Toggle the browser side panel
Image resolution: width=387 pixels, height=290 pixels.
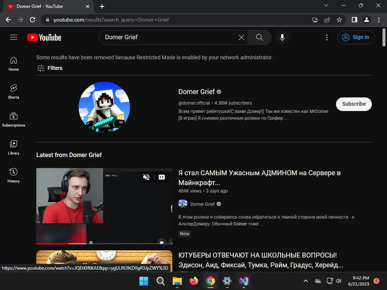(354, 20)
